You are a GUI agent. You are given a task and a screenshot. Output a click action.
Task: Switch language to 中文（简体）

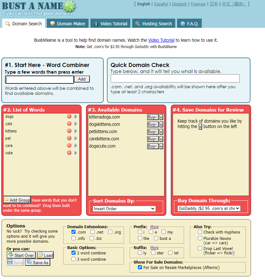point(234,4)
